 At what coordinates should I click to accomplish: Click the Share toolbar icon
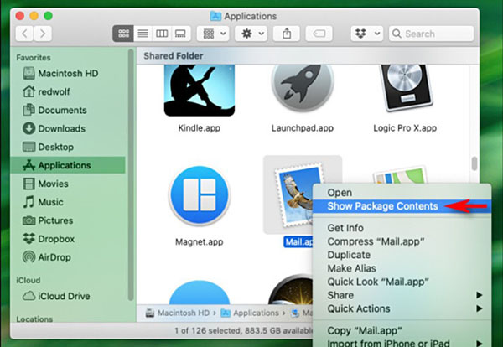coord(287,34)
